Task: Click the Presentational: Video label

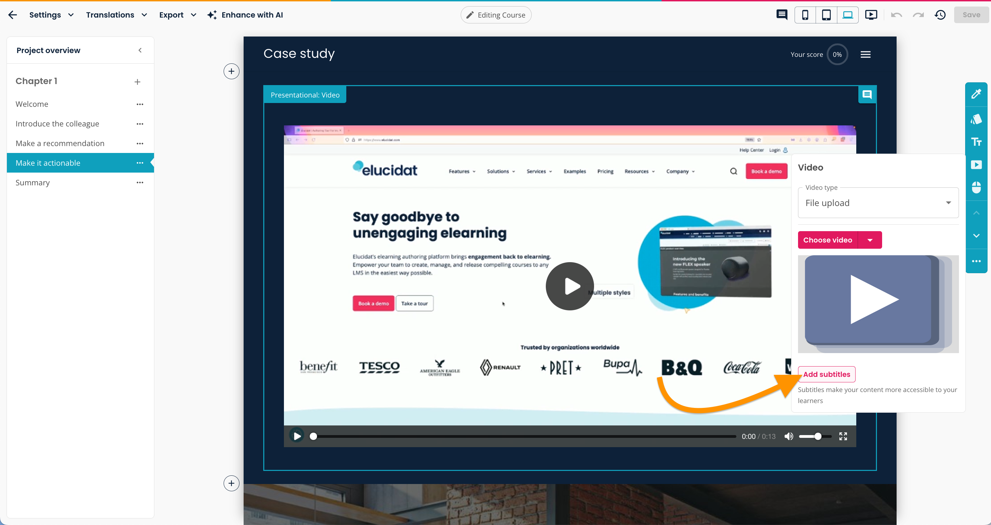Action: coord(305,95)
